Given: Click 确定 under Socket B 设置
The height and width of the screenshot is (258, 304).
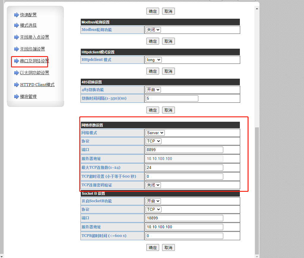Looking at the screenshot, I should [x=153, y=248].
